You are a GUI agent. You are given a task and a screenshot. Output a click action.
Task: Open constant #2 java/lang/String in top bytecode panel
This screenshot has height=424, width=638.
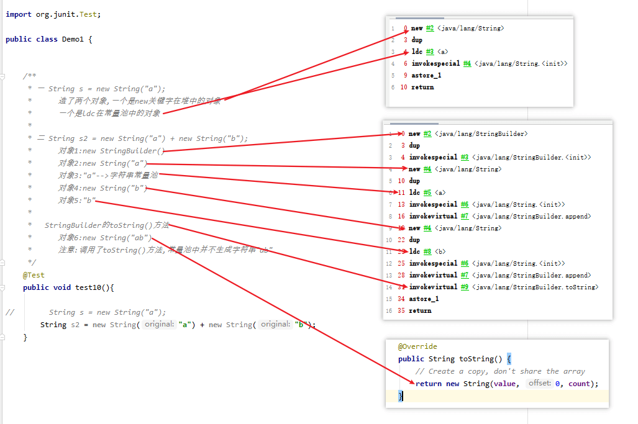click(x=430, y=28)
